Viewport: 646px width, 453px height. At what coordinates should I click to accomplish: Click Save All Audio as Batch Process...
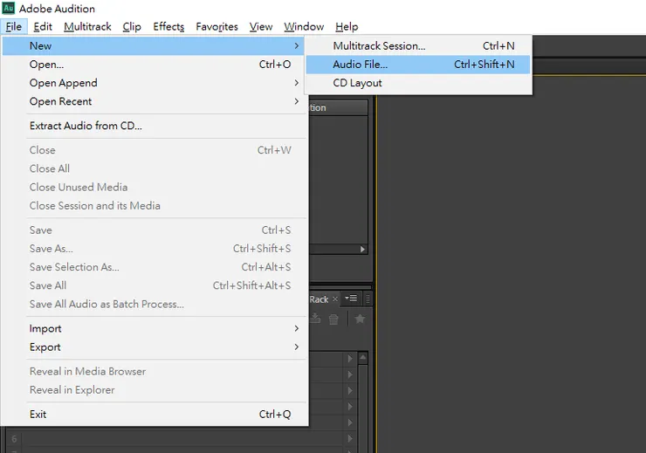point(155,304)
